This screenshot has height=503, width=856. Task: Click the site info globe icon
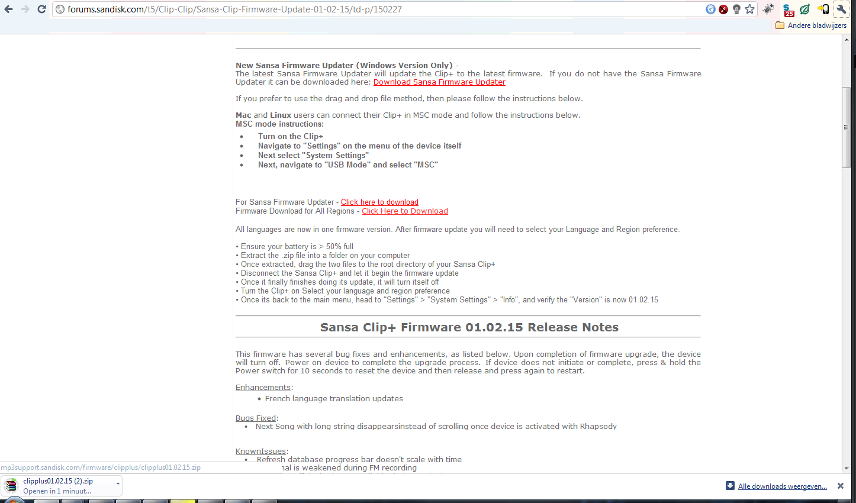pos(60,9)
